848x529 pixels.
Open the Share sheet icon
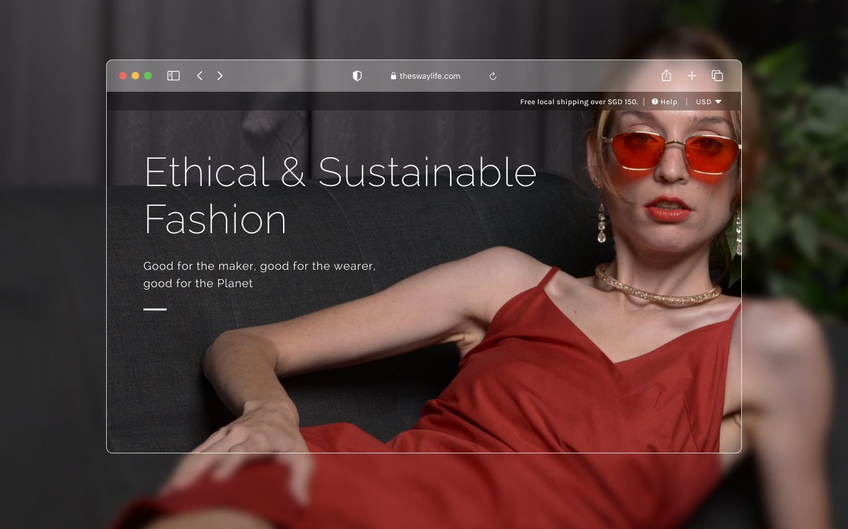(x=666, y=75)
